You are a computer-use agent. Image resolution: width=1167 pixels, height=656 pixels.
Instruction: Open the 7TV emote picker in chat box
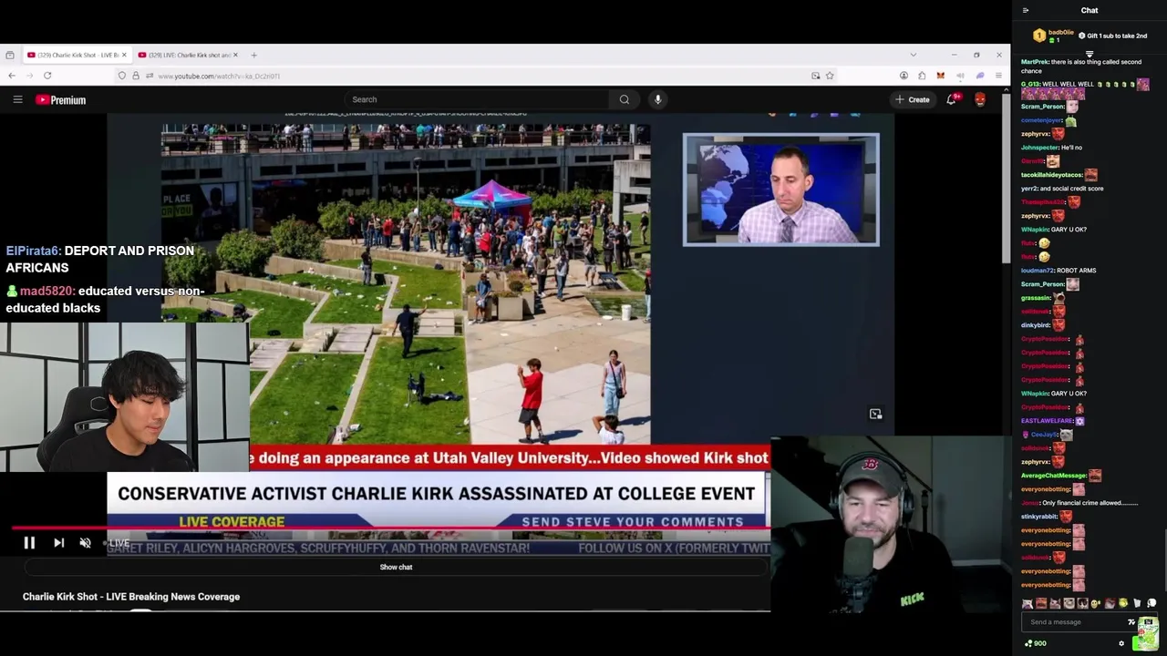click(x=1131, y=622)
